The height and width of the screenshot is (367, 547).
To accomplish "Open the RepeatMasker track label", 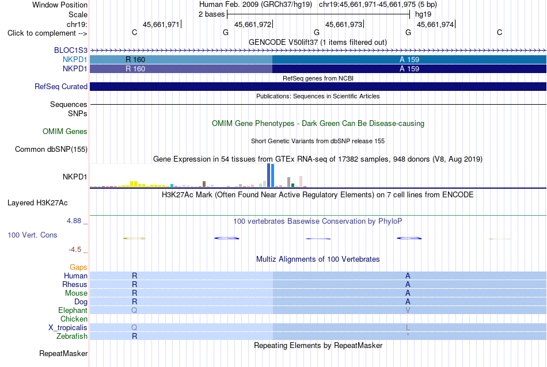I will coord(63,353).
